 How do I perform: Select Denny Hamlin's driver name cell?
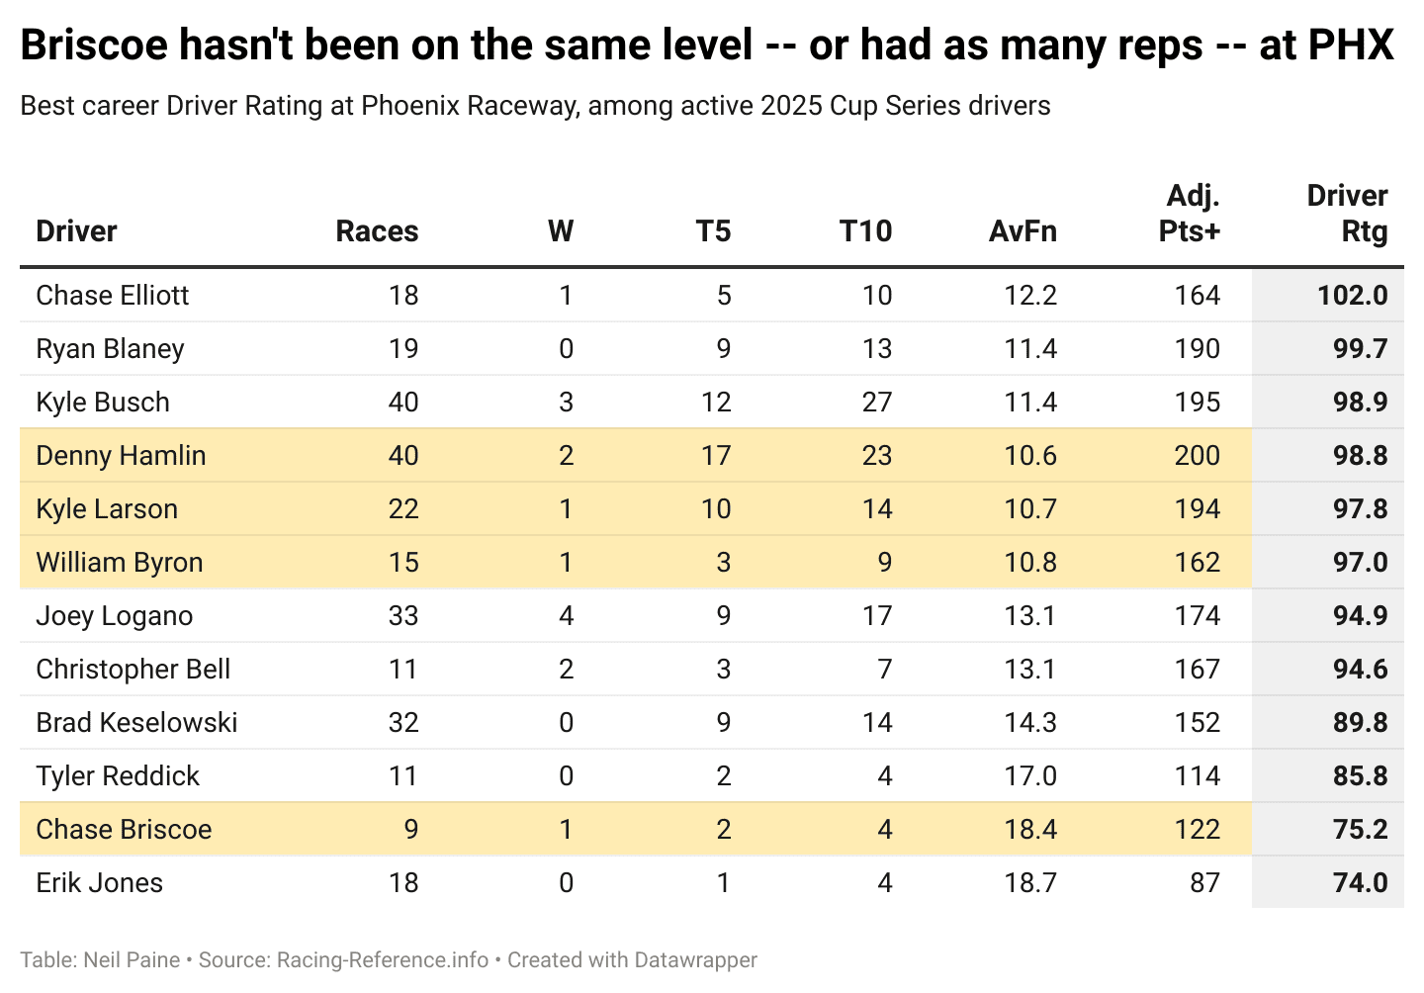tap(121, 456)
